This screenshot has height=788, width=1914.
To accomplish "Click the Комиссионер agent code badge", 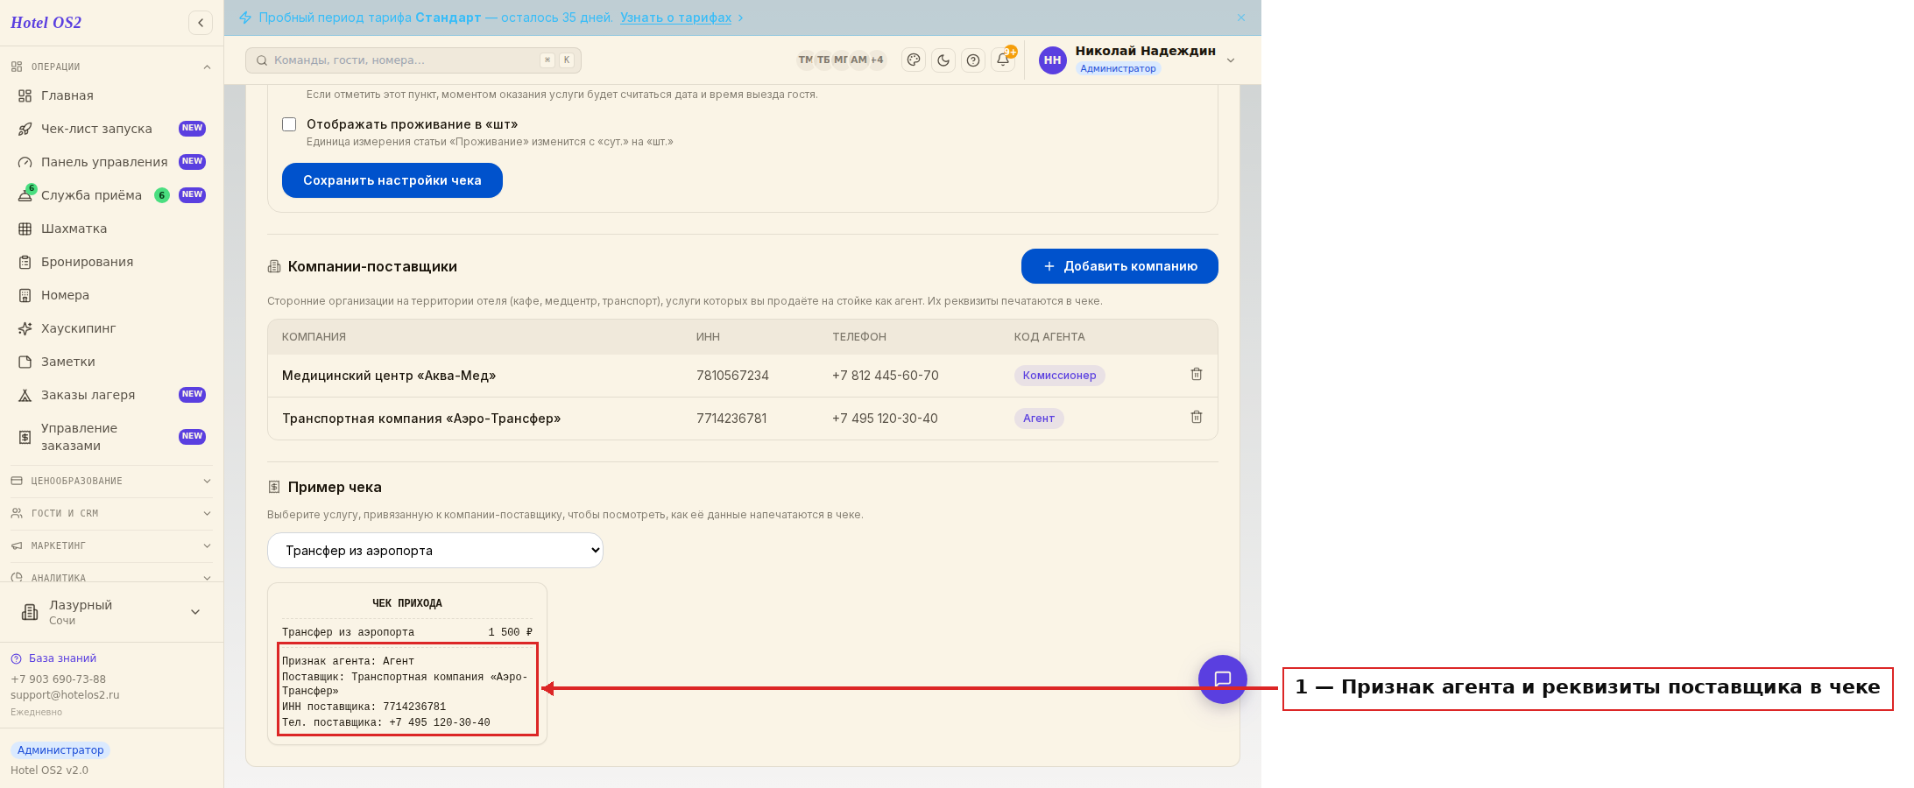I will pos(1059,376).
